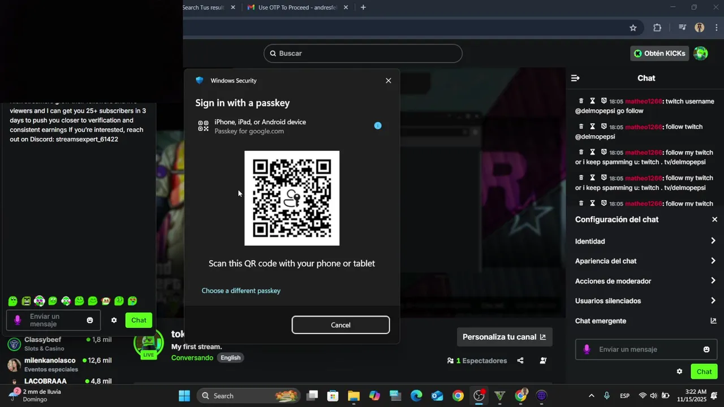Click the Chrome profile avatar in toolbar

point(700,28)
